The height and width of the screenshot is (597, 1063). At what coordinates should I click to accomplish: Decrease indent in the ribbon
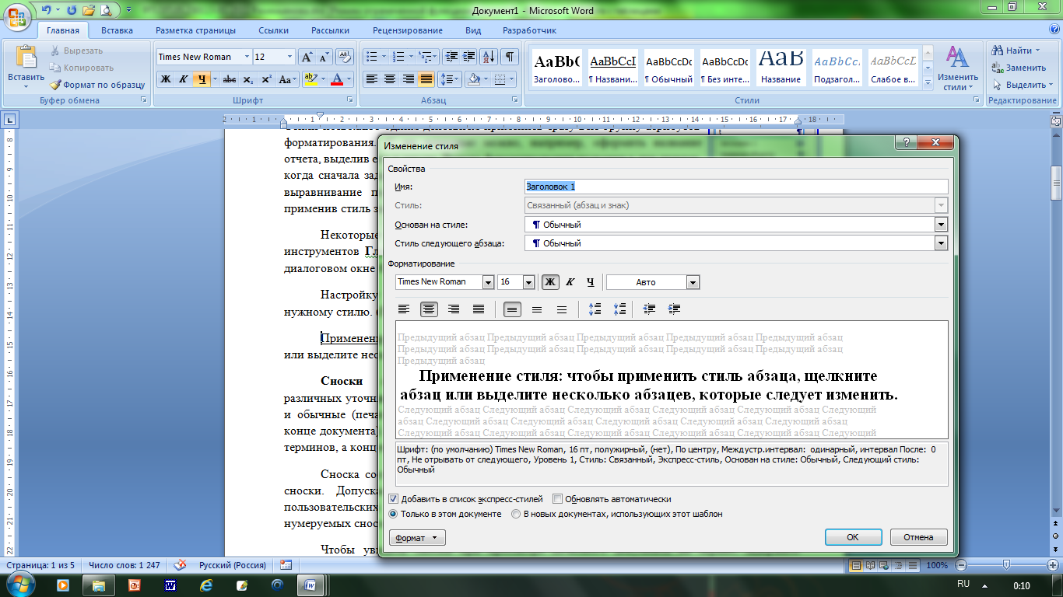click(x=451, y=57)
